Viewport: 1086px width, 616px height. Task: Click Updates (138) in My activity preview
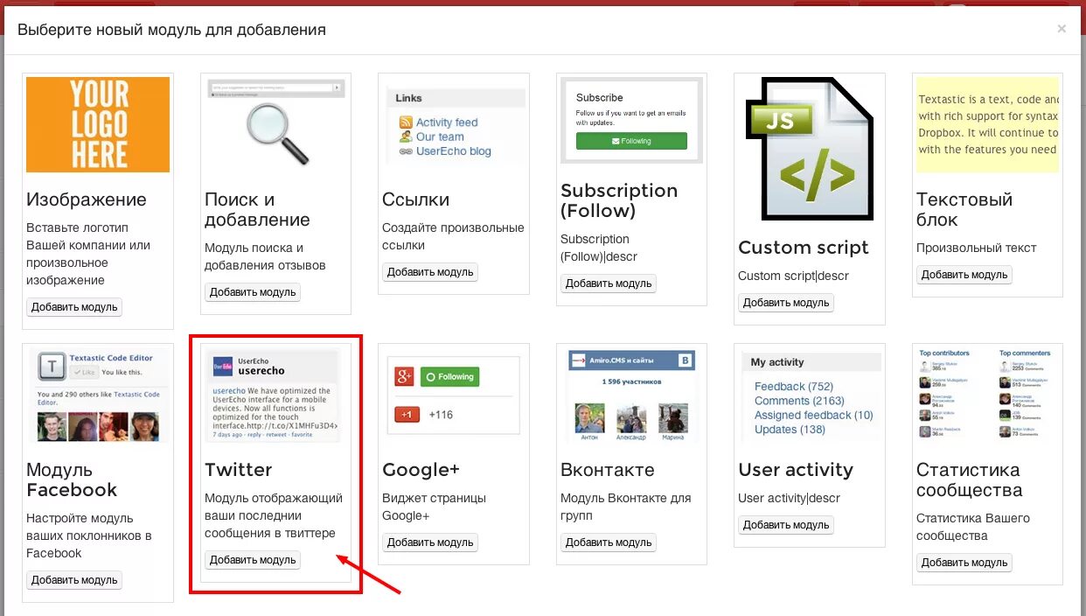[x=790, y=429]
